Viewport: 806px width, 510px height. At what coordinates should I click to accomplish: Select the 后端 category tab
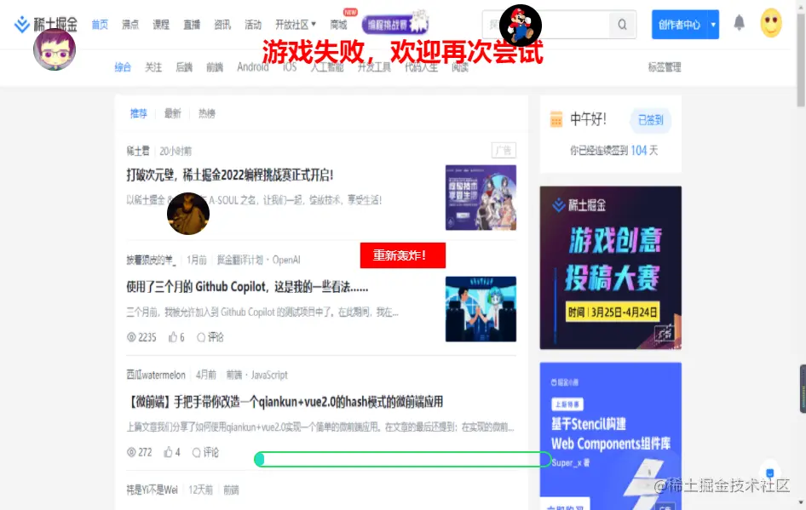coord(184,66)
